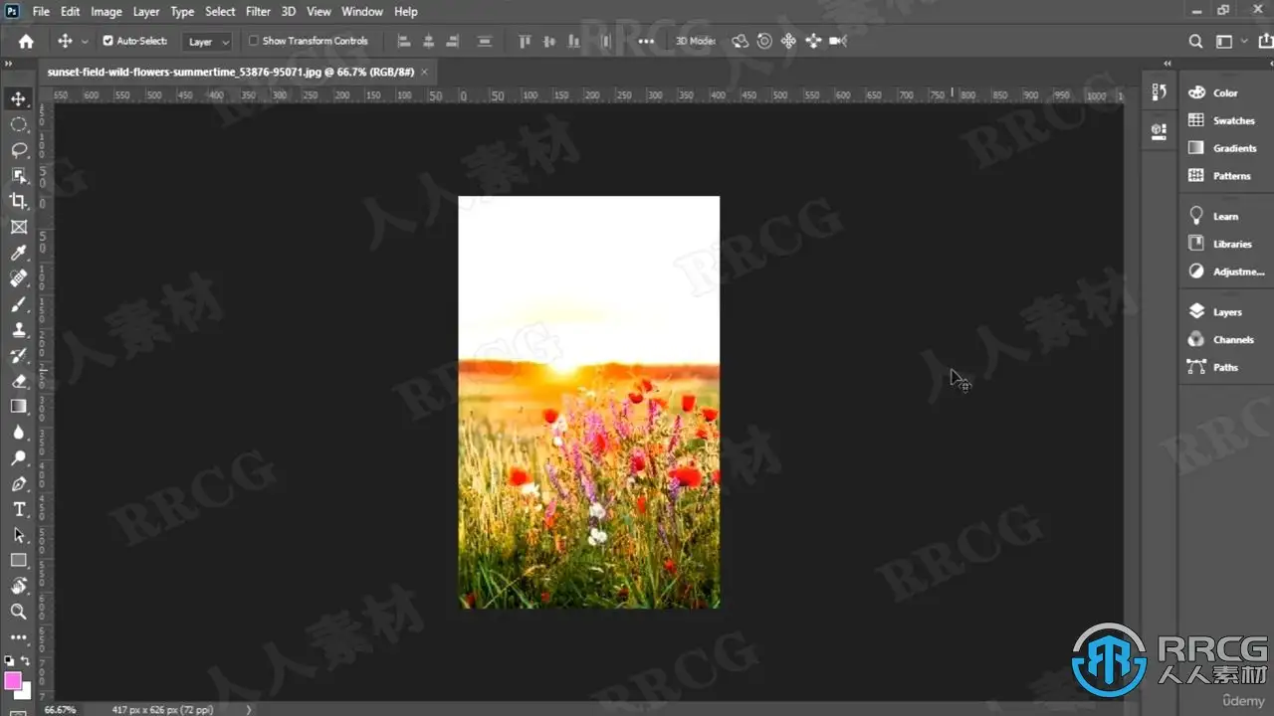The height and width of the screenshot is (716, 1274).
Task: Open the Layer menu
Action: (146, 12)
